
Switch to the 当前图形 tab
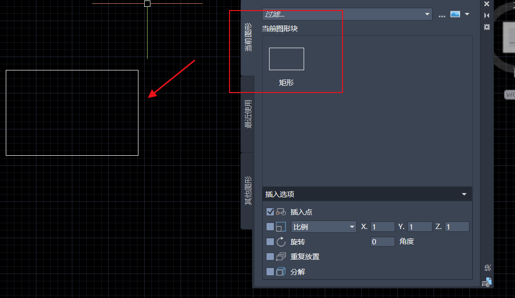pos(248,37)
